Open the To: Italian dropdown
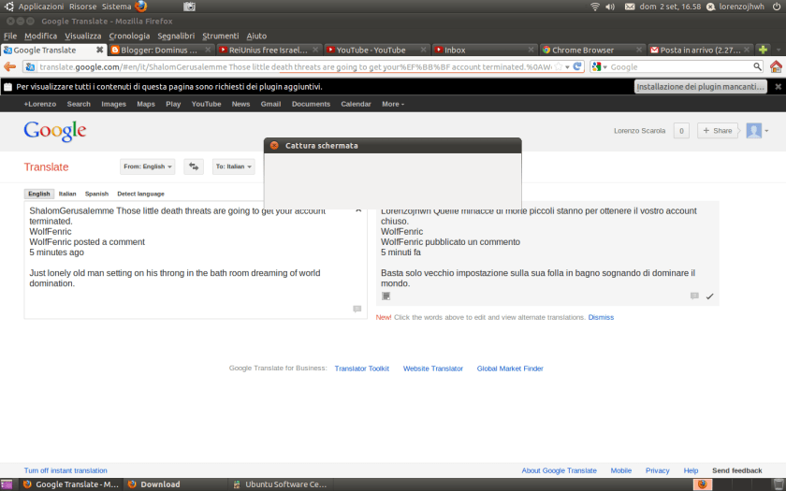This screenshot has height=491, width=786. click(233, 166)
